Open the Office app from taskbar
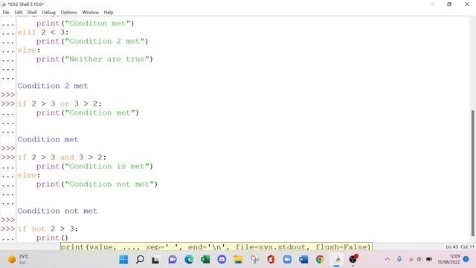The width and height of the screenshot is (476, 268). coord(271,260)
